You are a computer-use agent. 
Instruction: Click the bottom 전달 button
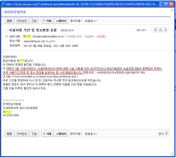coord(34,134)
